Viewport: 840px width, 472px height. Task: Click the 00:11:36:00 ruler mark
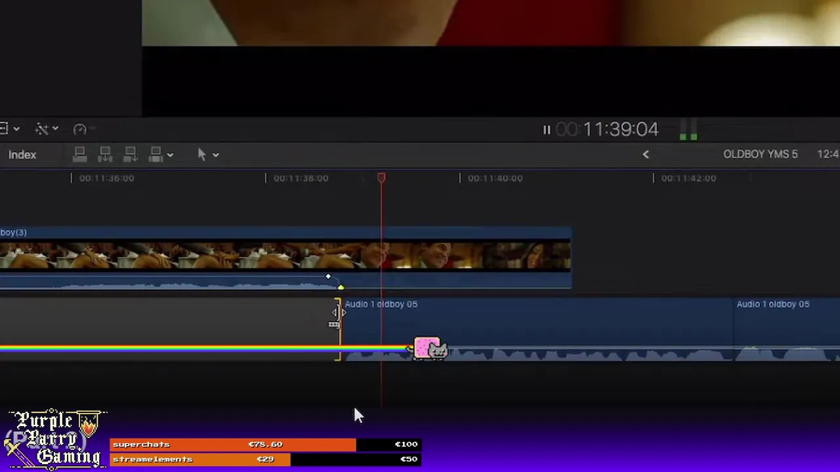point(106,178)
